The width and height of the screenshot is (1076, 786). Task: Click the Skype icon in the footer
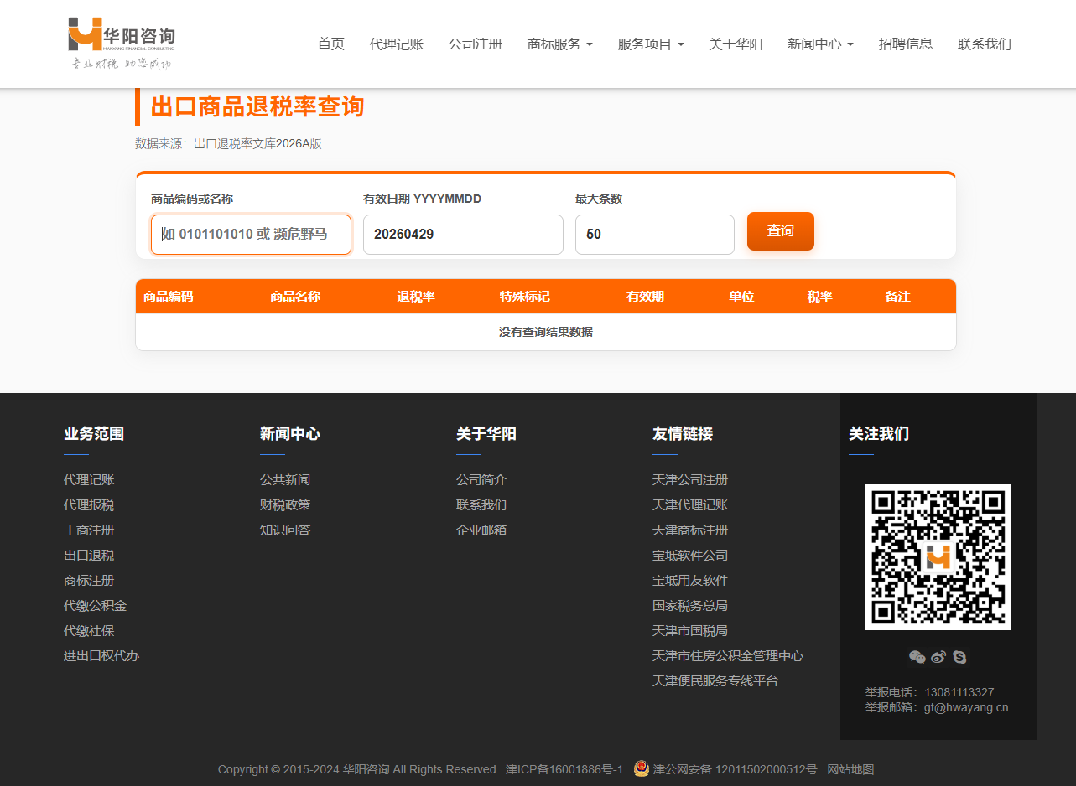[x=959, y=657]
